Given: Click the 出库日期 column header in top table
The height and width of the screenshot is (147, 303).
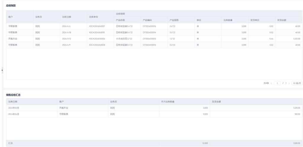Looking at the screenshot, I should [x=66, y=17].
